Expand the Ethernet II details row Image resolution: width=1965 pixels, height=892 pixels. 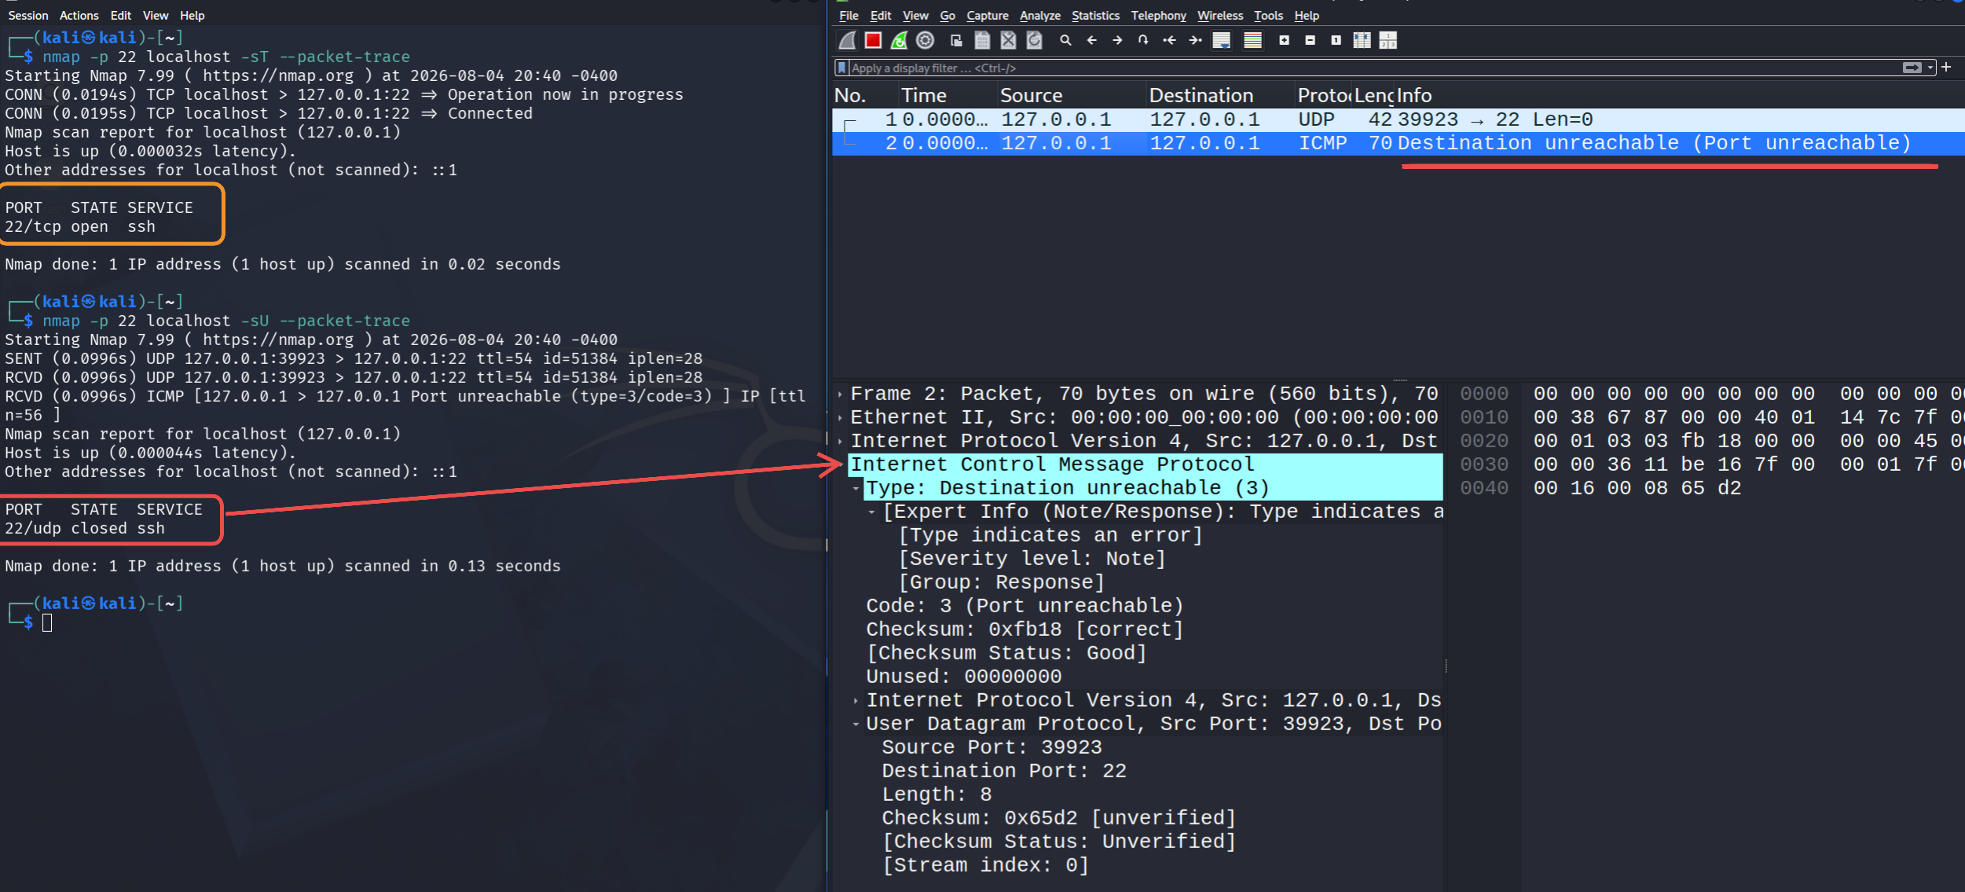841,417
